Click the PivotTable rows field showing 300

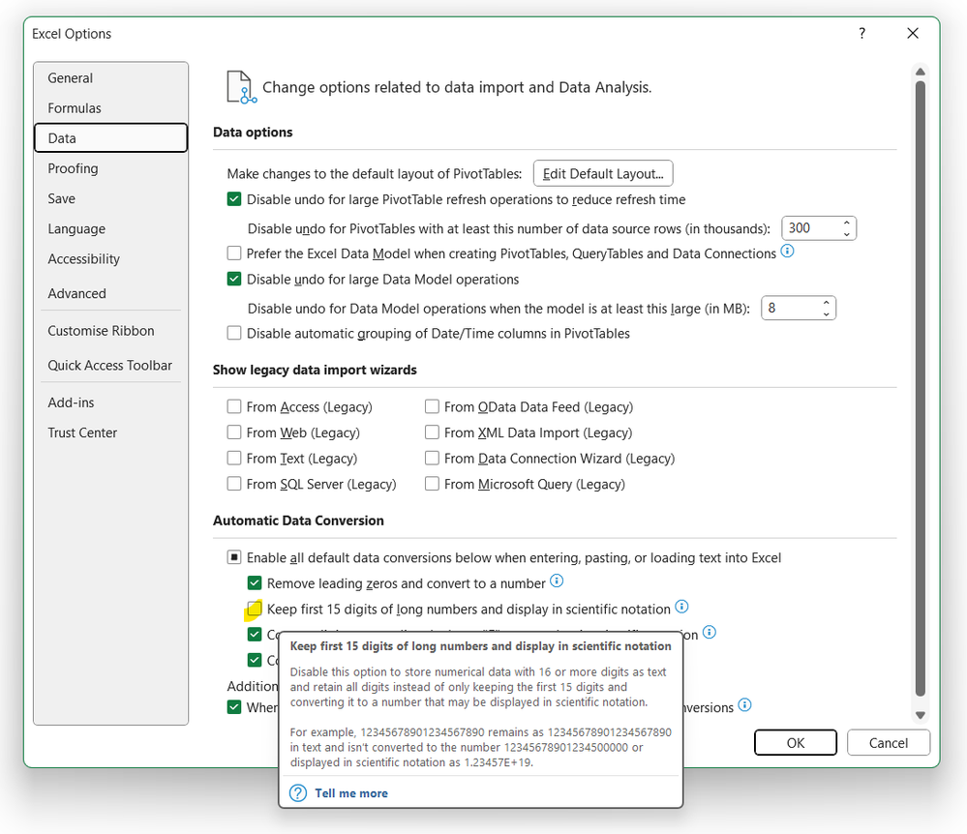(x=811, y=228)
